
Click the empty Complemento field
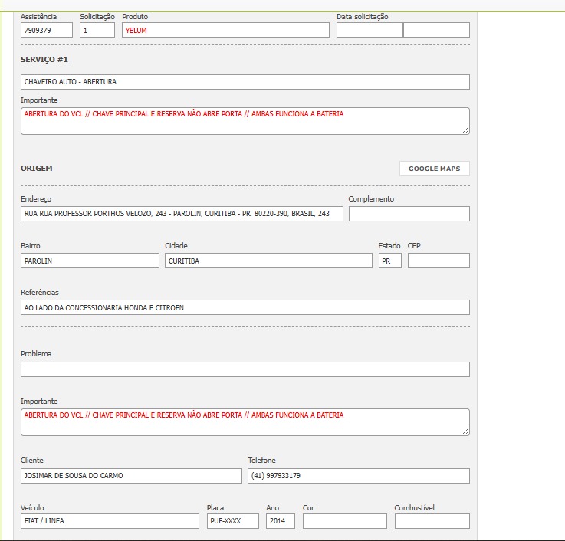coord(409,214)
